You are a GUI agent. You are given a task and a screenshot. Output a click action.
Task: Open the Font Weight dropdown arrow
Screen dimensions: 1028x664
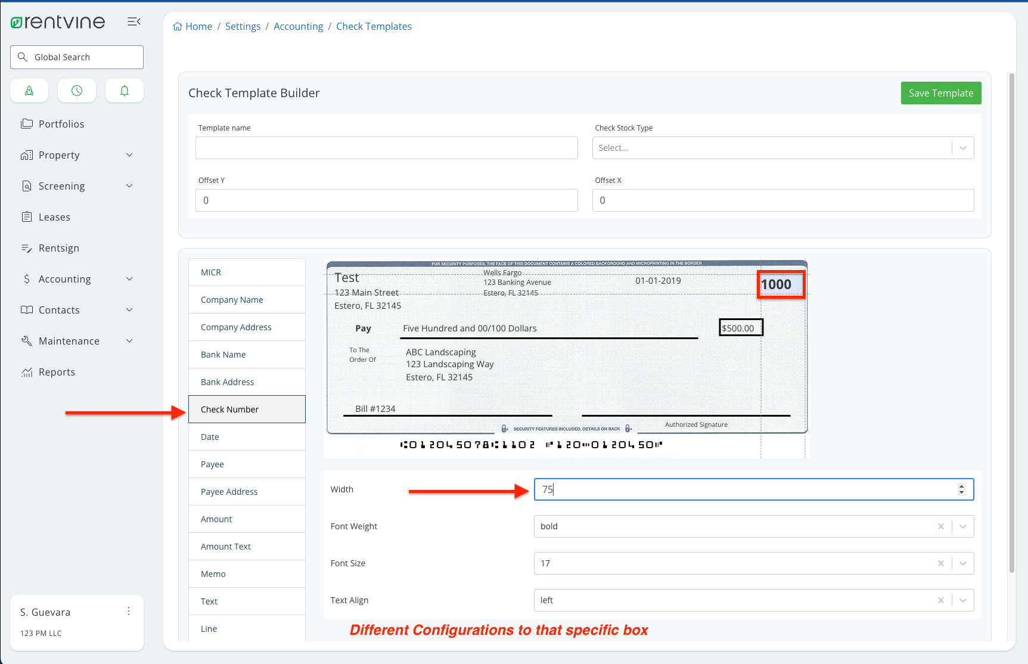pyautogui.click(x=963, y=526)
